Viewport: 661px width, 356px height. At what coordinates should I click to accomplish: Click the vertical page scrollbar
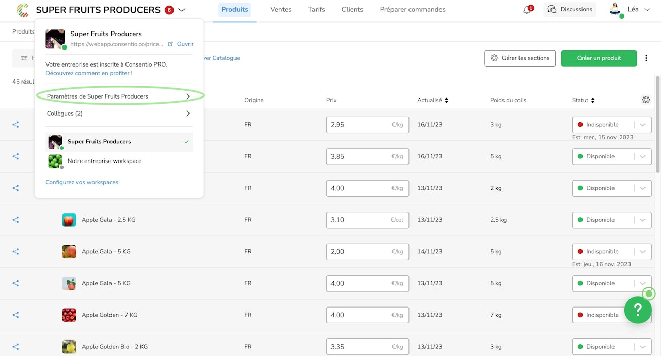(x=657, y=124)
